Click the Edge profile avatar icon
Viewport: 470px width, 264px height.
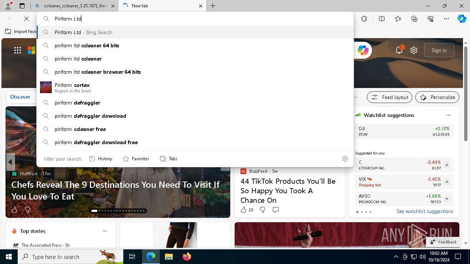[x=8, y=6]
